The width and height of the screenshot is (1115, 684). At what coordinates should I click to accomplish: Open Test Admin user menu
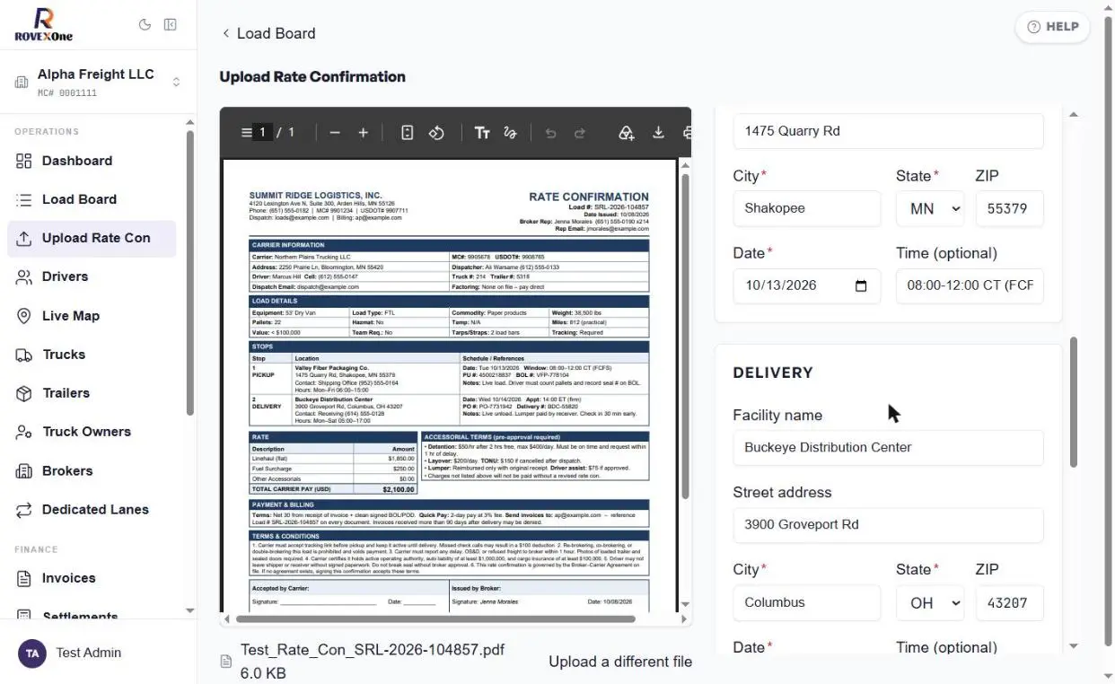coord(98,653)
